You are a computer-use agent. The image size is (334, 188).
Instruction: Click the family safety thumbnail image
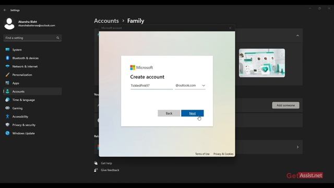pyautogui.click(x=262, y=63)
